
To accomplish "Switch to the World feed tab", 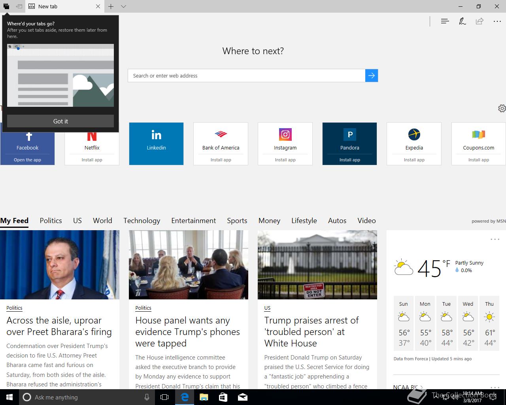I will (102, 221).
